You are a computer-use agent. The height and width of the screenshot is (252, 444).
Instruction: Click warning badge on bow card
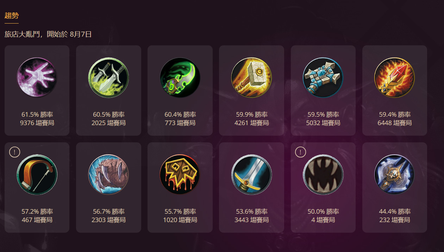coord(14,152)
